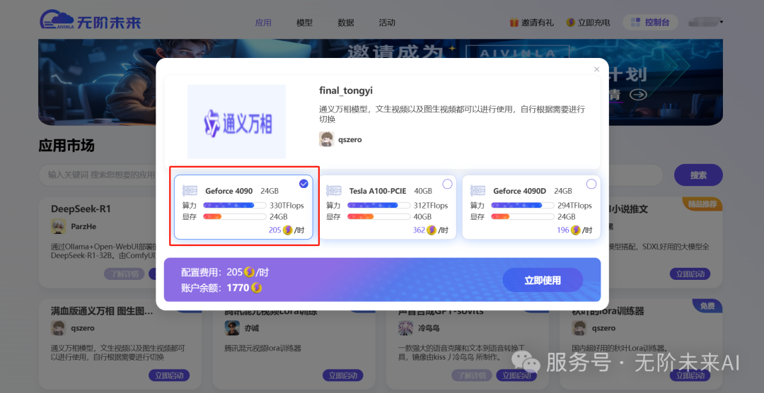Image resolution: width=764 pixels, height=393 pixels.
Task: Click the Tesla A100-PCIE GPU card icon
Action: pyautogui.click(x=334, y=190)
